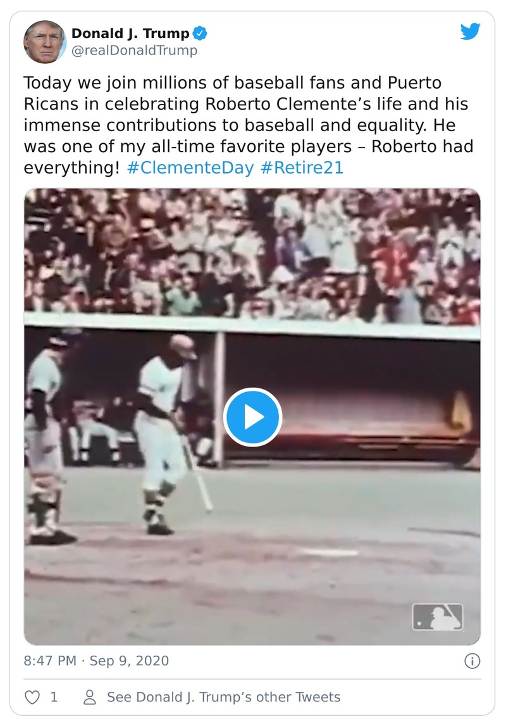Open the #Retire21 hashtag
The image size is (506, 726).
(x=302, y=168)
